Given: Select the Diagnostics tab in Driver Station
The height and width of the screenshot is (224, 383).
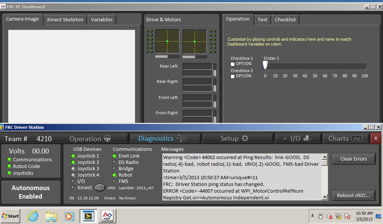Looking at the screenshot, I should (x=165, y=139).
